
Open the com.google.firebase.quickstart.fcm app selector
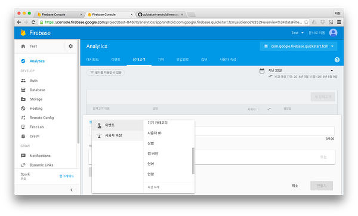(x=298, y=47)
